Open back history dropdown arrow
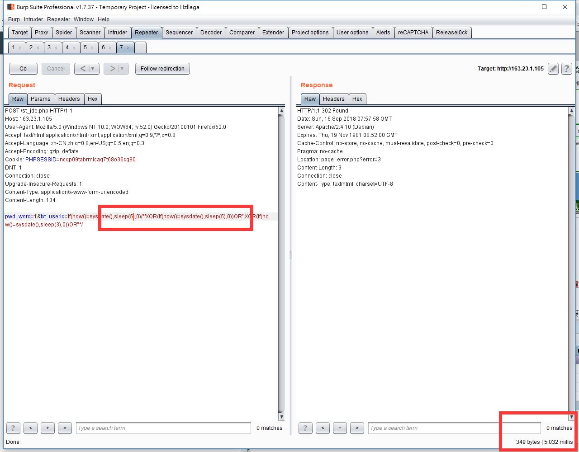 click(x=93, y=69)
